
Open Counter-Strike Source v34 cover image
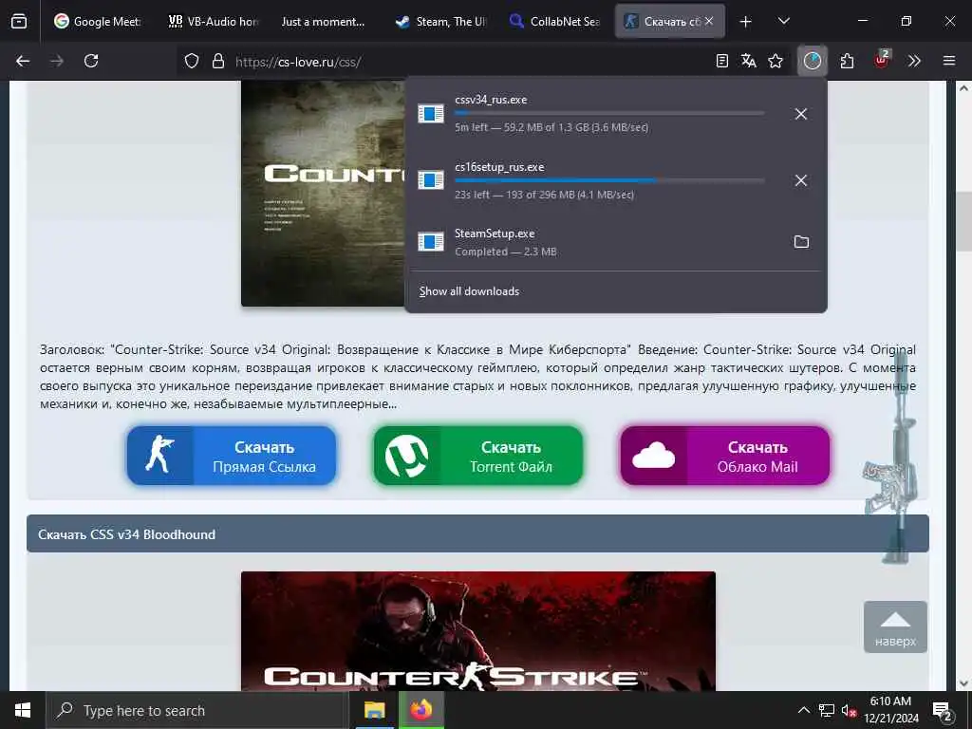coord(323,194)
